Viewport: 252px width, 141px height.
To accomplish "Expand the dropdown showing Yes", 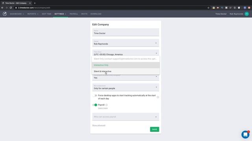I will point(126,78).
